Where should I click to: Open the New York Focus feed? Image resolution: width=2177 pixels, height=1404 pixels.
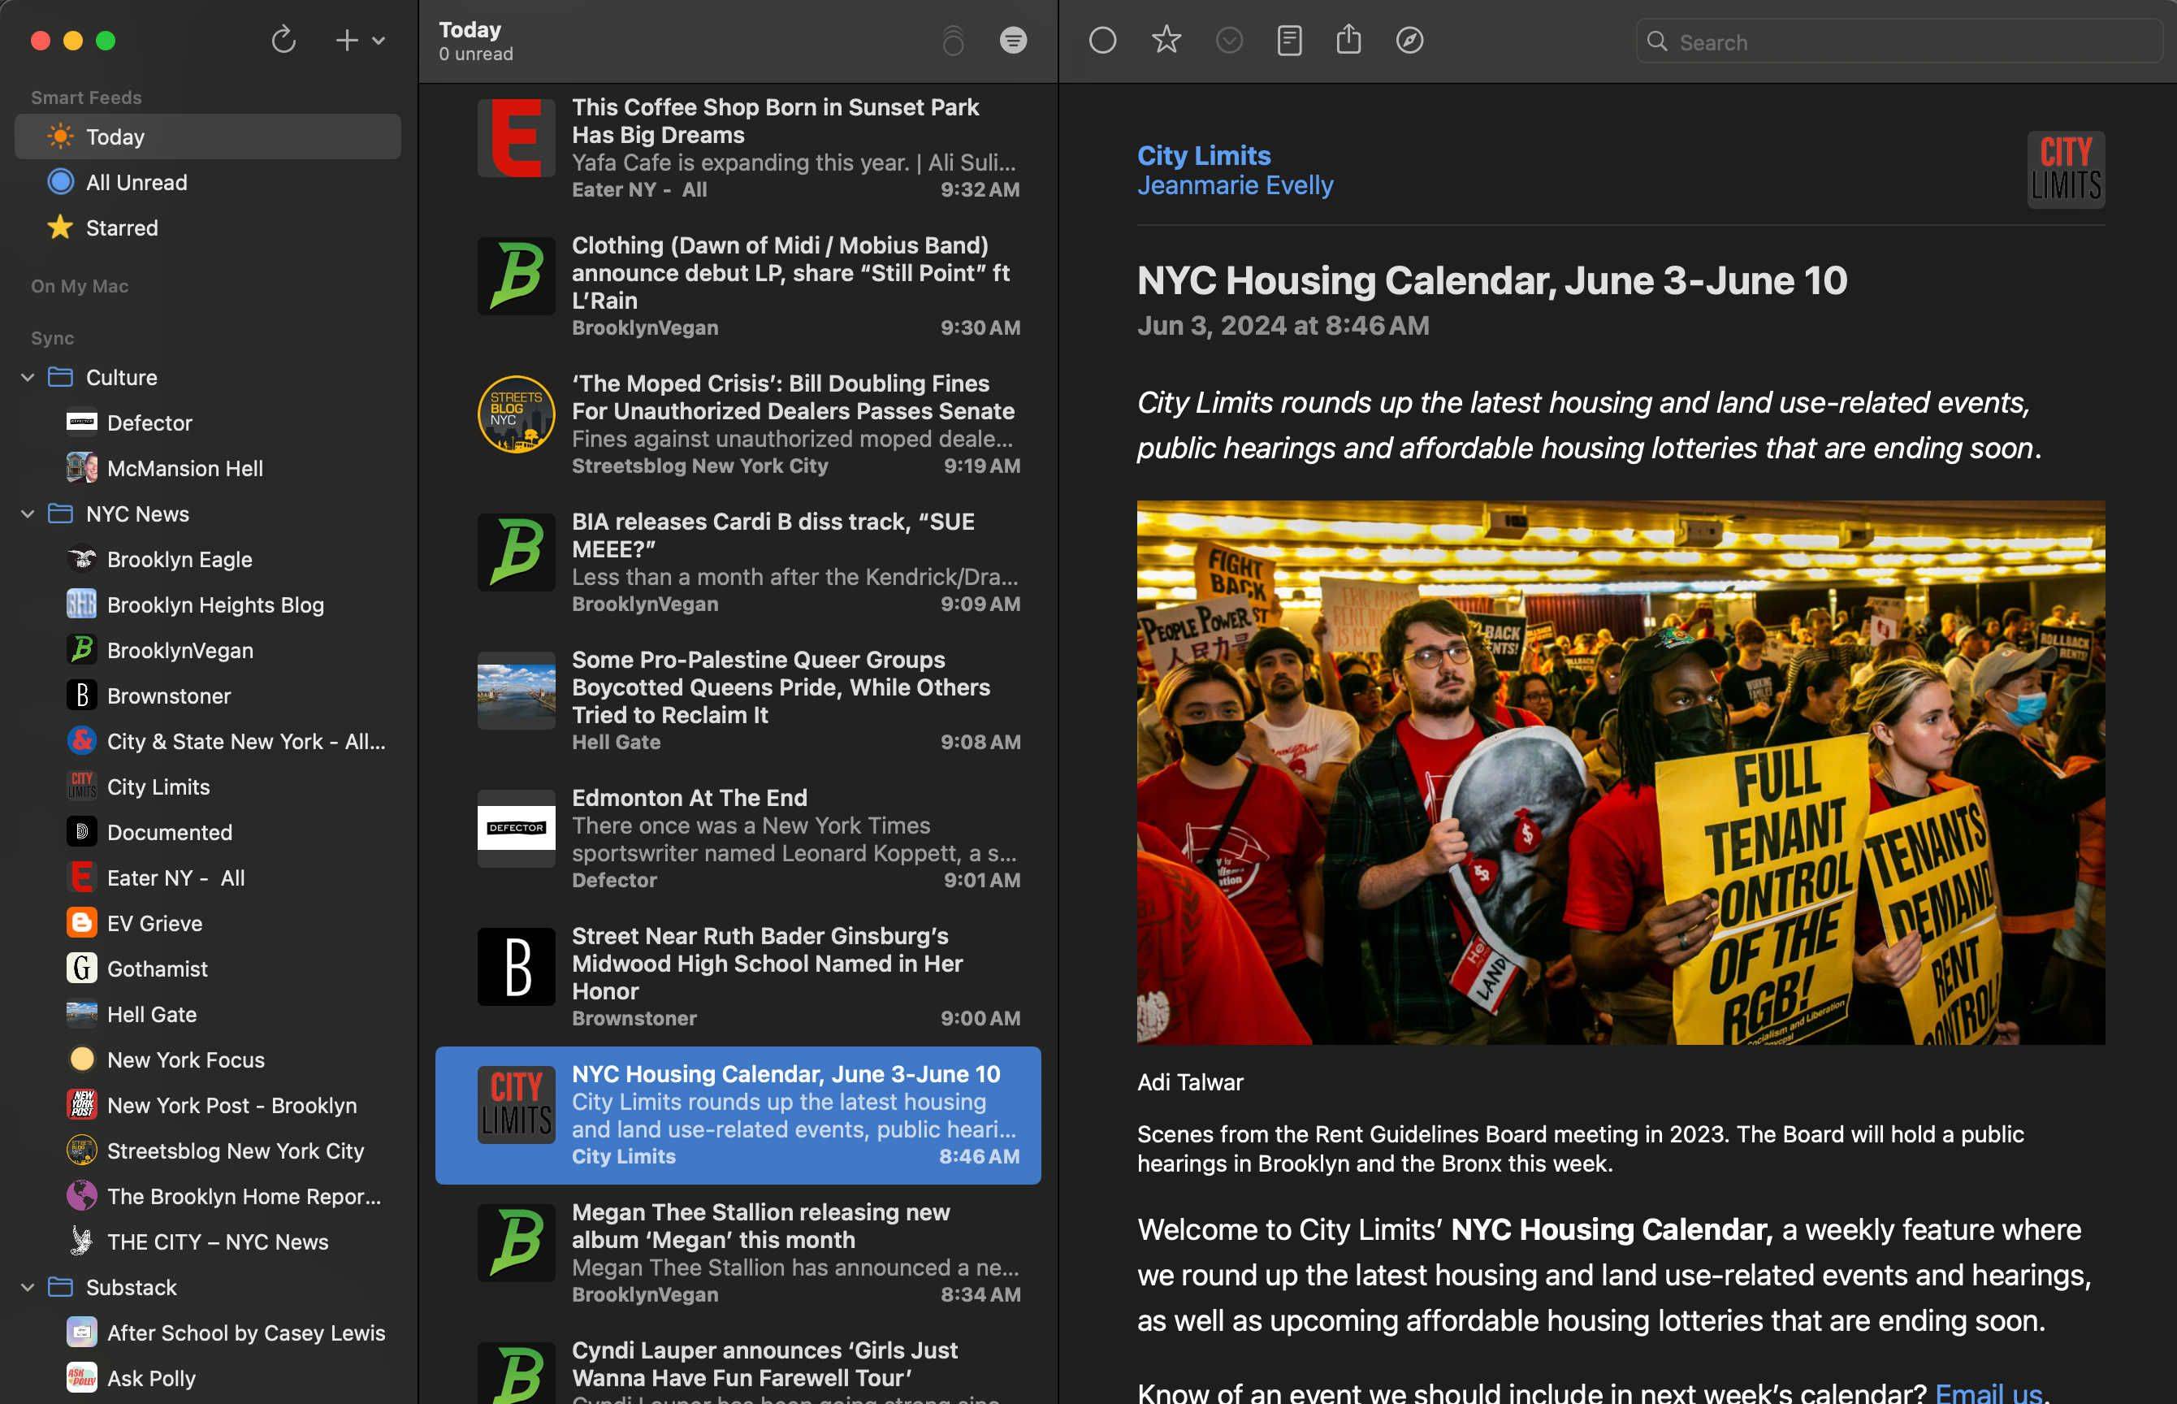point(208,1060)
